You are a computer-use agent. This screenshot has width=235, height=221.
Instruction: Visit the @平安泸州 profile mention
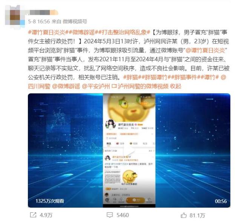[x=96, y=86]
